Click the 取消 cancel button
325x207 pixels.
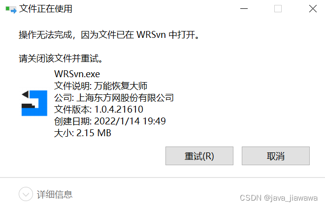[275, 156]
